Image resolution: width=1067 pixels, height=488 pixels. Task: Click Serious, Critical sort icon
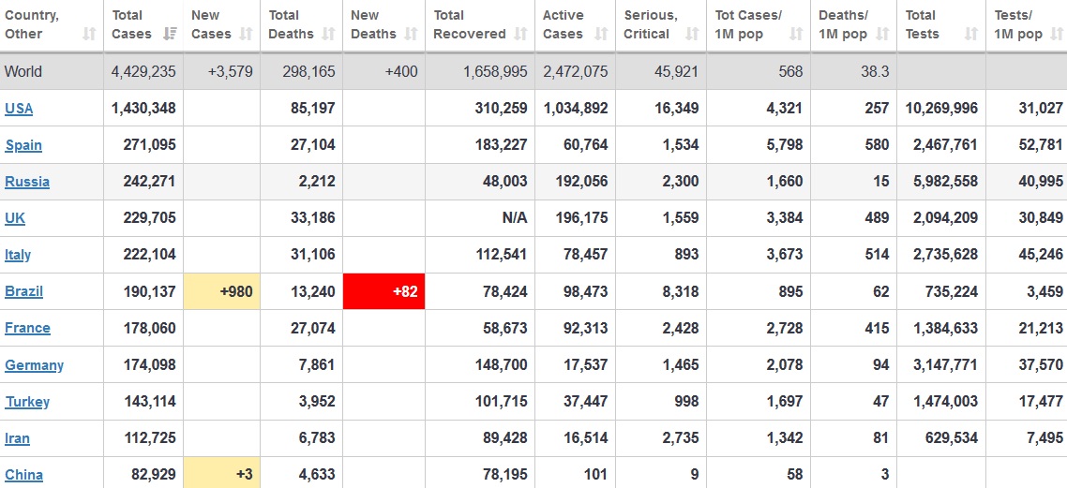point(692,34)
